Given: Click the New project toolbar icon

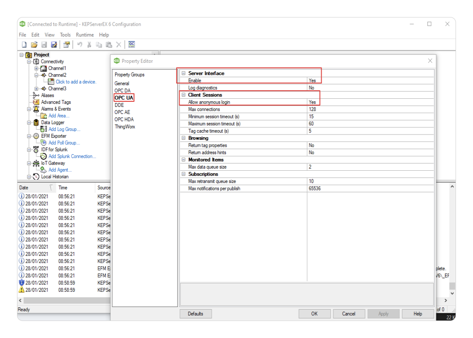Looking at the screenshot, I should (x=24, y=45).
